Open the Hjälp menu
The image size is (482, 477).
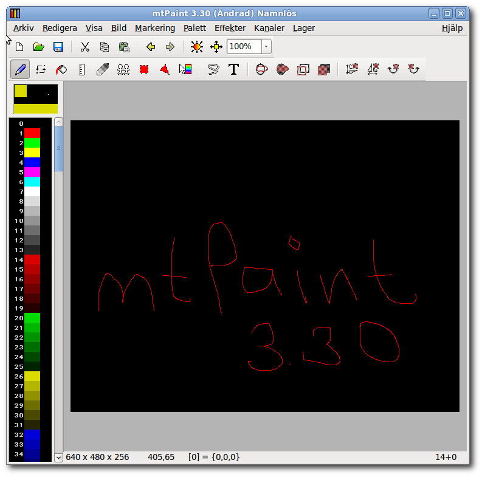[452, 29]
